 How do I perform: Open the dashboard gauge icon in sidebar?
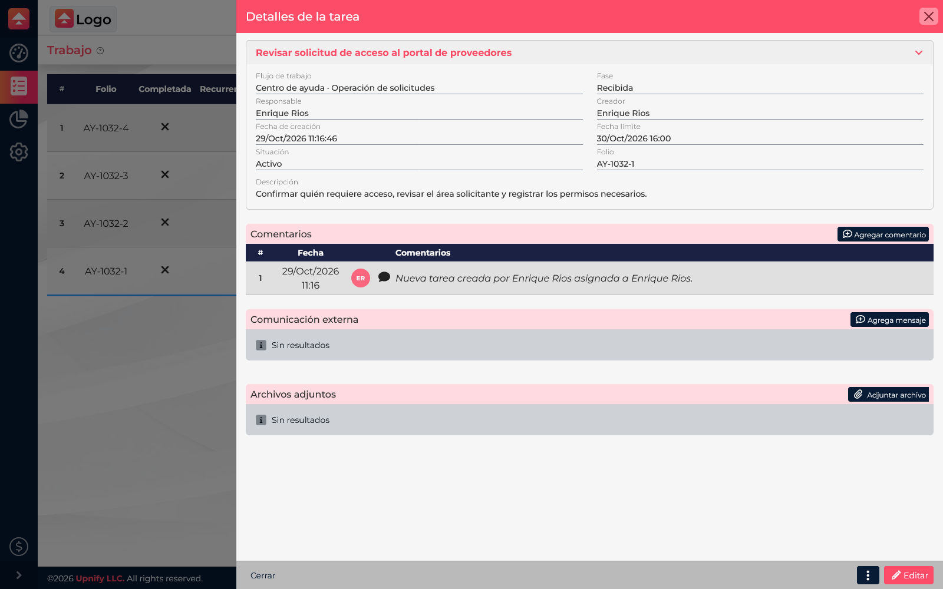[19, 53]
